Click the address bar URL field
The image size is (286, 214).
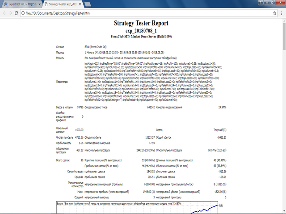point(148,13)
